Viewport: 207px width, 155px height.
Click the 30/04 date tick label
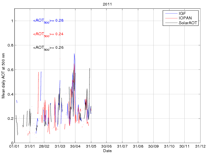[75, 146]
